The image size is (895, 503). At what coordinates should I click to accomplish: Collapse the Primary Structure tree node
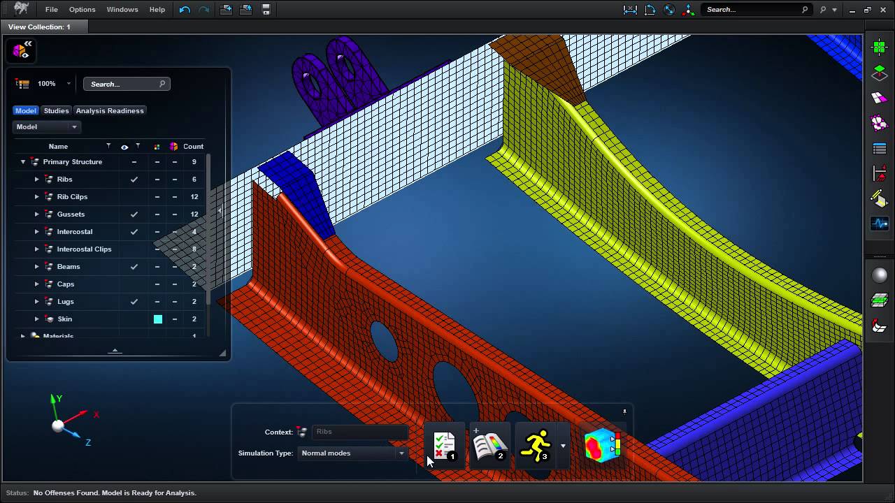23,162
